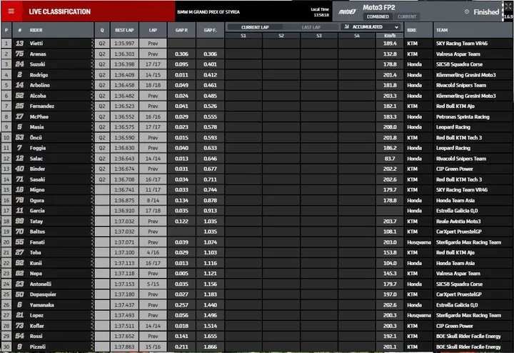The width and height of the screenshot is (514, 353).
Task: Click the Q2 badge in Alcoba's row
Action: pos(102,96)
